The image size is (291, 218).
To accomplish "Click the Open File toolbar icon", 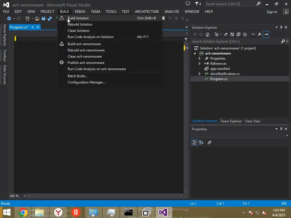I will click(37, 18).
